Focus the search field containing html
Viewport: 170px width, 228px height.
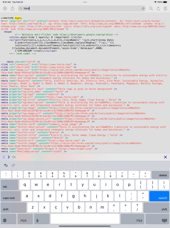click(82, 9)
